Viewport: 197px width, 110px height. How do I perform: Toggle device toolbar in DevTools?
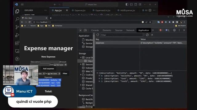click(85, 30)
